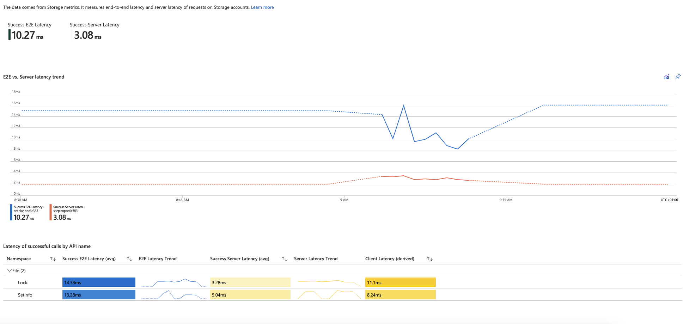This screenshot has width=689, height=324.
Task: Open the Learn more link
Action: pyautogui.click(x=262, y=7)
